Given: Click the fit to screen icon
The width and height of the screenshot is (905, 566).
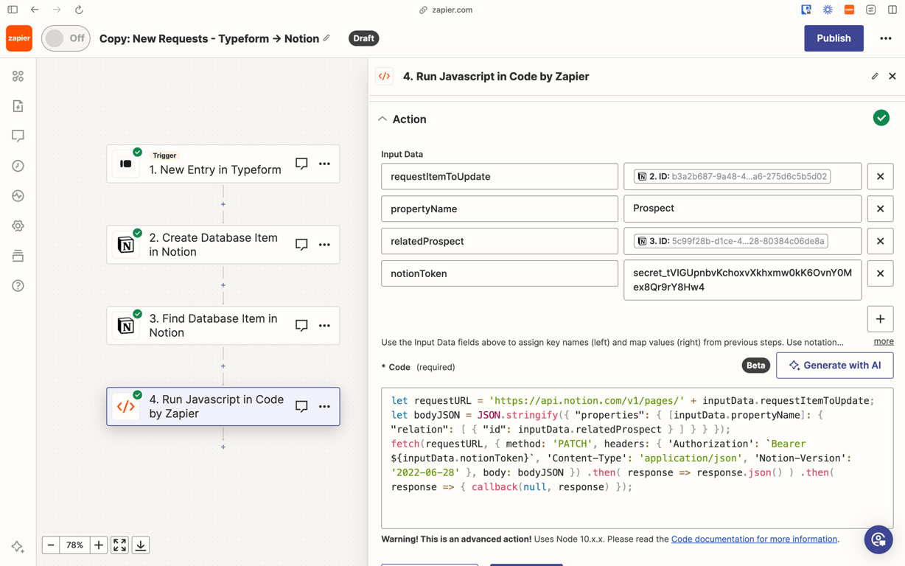Looking at the screenshot, I should (120, 545).
